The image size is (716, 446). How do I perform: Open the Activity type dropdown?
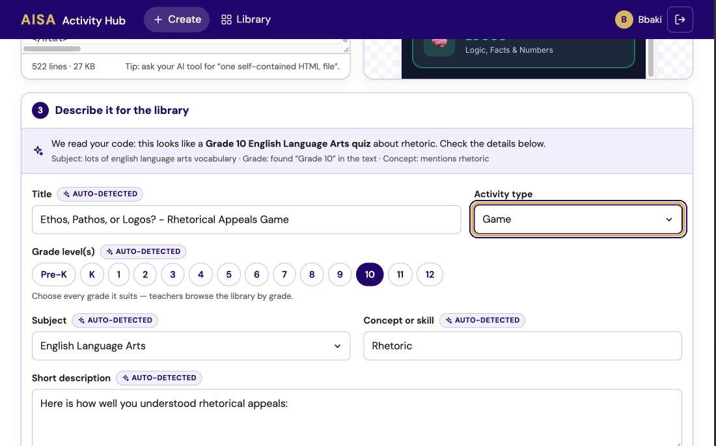pos(577,219)
